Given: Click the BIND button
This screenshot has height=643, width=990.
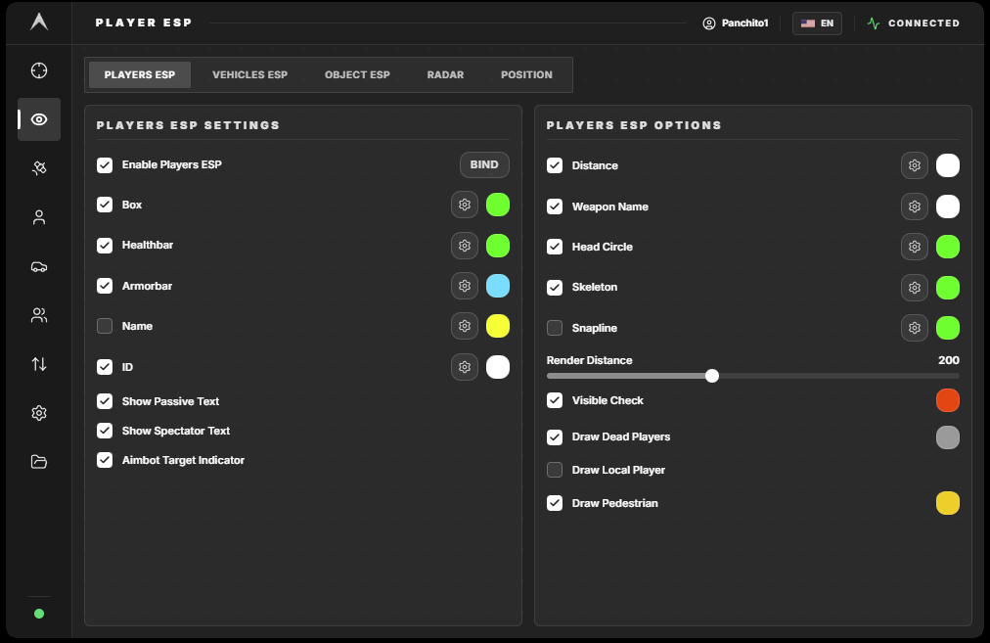Looking at the screenshot, I should click(x=484, y=164).
